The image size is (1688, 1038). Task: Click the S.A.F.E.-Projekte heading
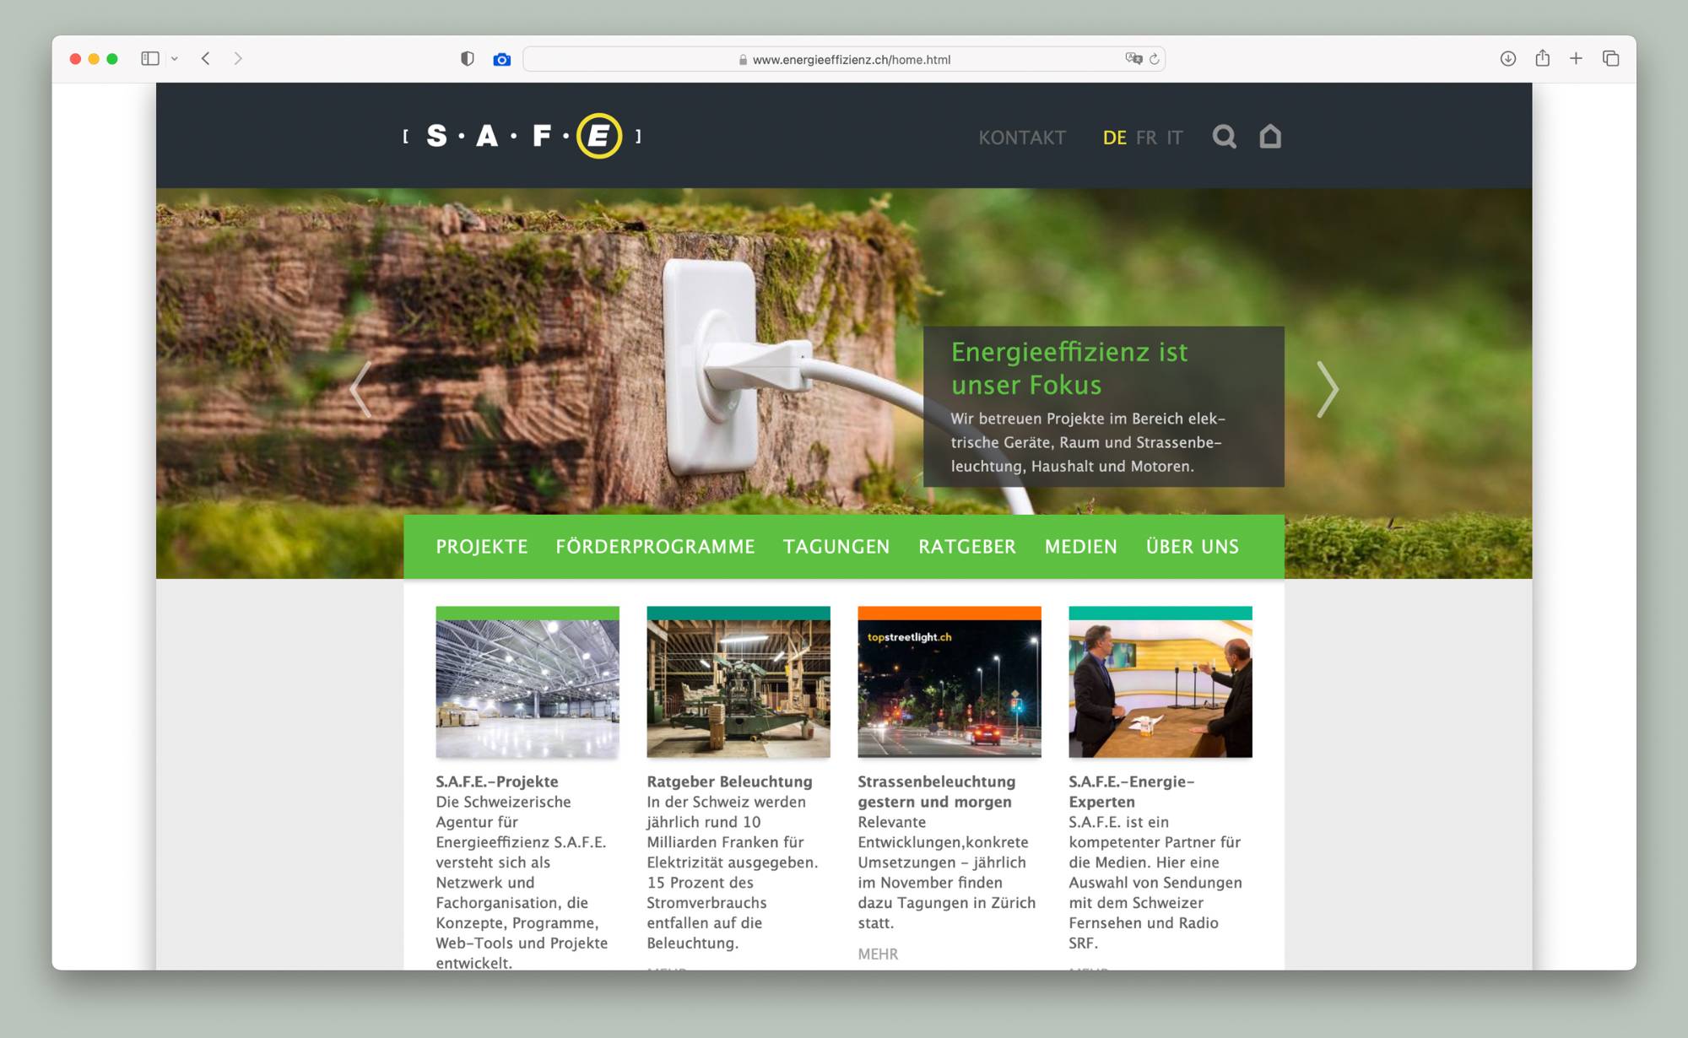497,781
